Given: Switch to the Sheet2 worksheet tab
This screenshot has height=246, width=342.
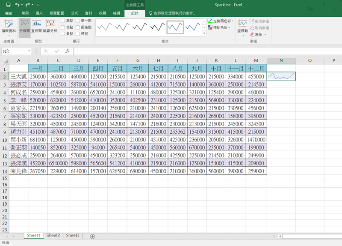Looking at the screenshot, I should 53,235.
